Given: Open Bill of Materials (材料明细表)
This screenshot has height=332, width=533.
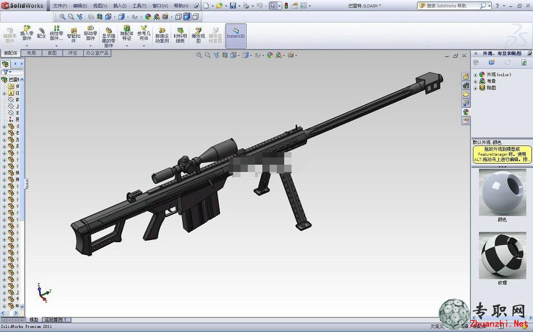Looking at the screenshot, I should tap(180, 36).
